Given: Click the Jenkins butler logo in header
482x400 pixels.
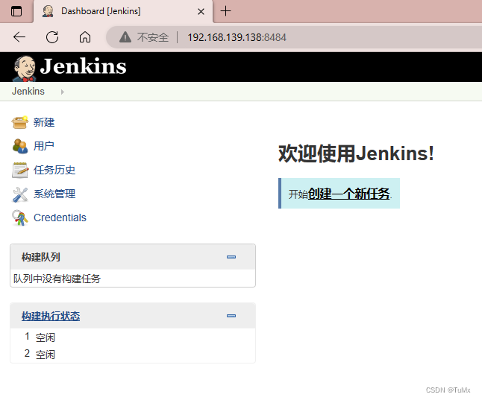Looking at the screenshot, I should (25, 68).
